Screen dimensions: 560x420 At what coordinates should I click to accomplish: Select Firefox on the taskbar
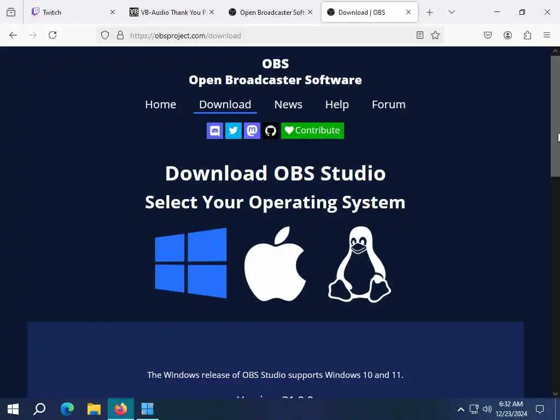tap(121, 409)
